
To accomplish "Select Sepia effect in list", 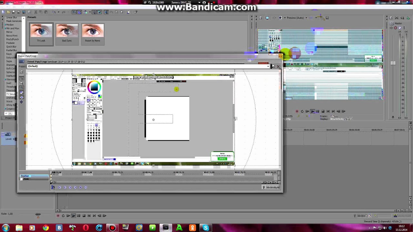I will [x=9, y=61].
